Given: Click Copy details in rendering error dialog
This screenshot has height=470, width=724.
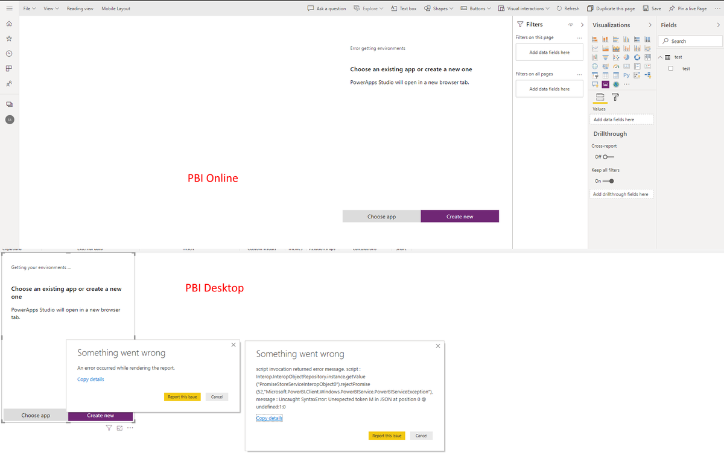Looking at the screenshot, I should pos(91,379).
